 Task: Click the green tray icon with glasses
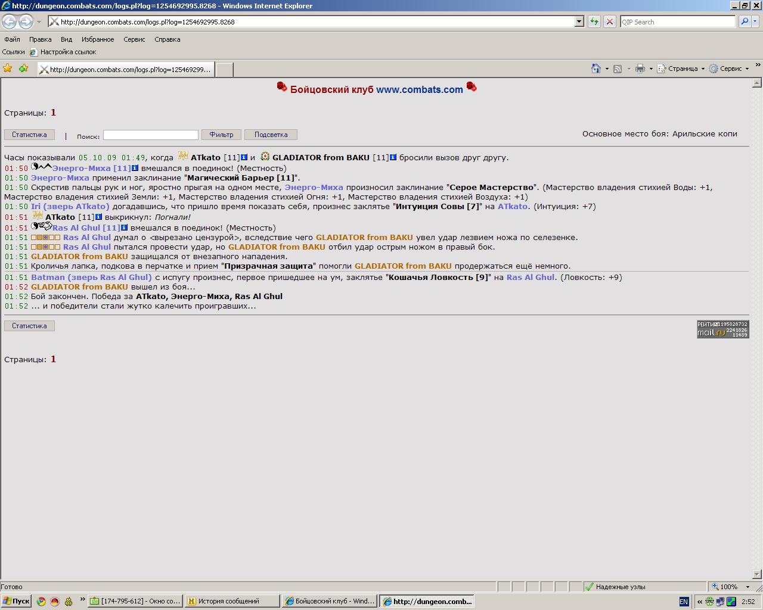pos(710,602)
